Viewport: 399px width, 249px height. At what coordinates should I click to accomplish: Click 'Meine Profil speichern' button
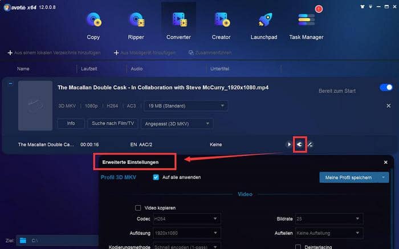pos(348,178)
